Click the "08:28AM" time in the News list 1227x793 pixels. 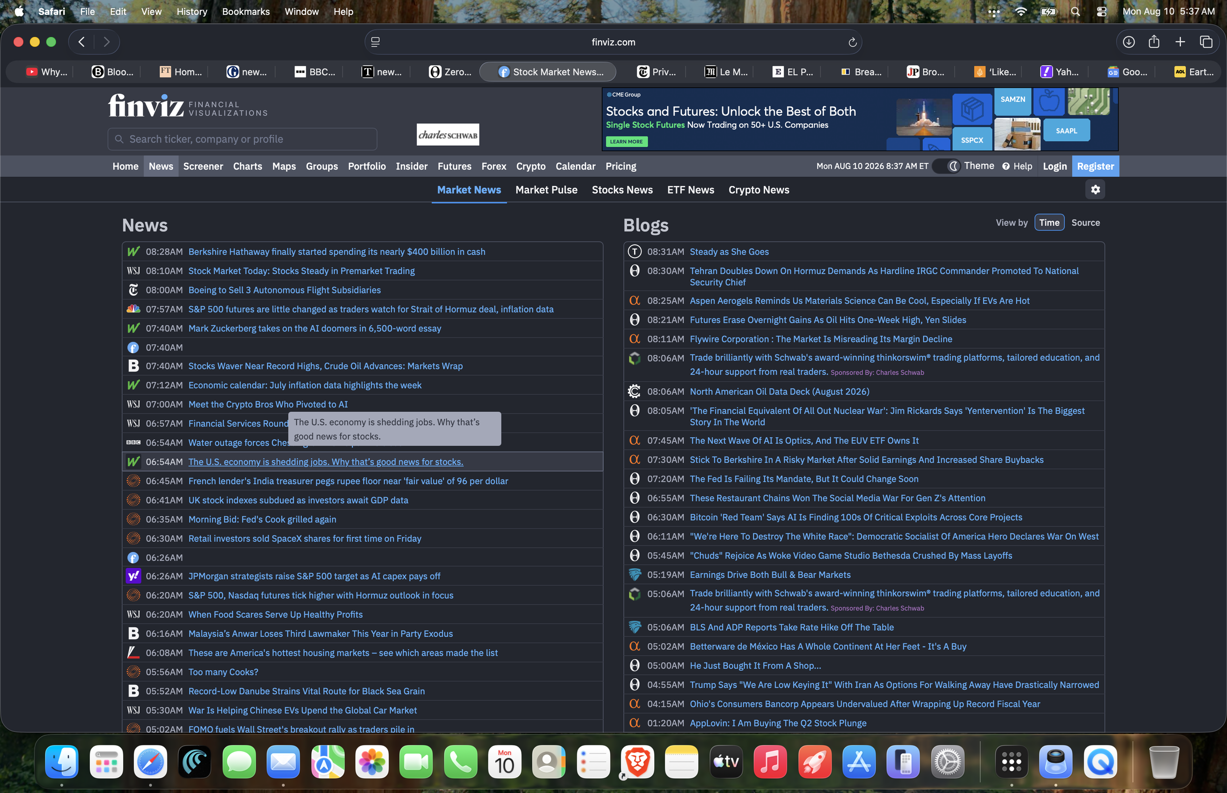(x=164, y=252)
